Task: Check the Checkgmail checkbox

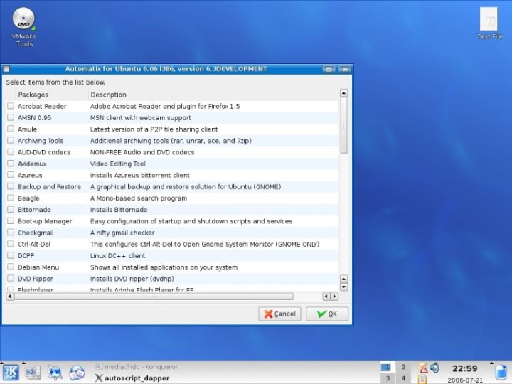Action: click(11, 232)
